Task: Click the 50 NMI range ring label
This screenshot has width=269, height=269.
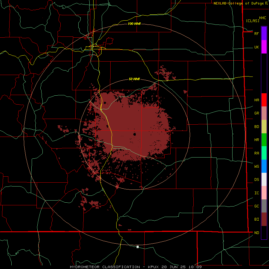Action: click(134, 79)
